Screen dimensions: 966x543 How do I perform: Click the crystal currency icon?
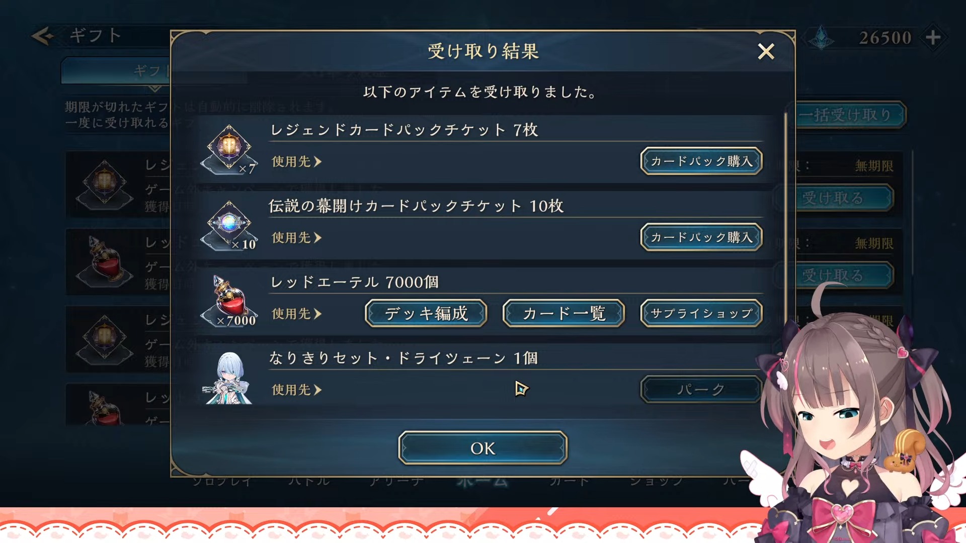click(x=822, y=37)
